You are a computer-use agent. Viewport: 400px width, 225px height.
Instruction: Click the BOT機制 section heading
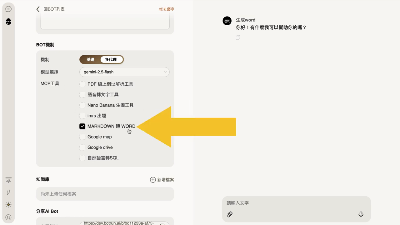click(45, 45)
